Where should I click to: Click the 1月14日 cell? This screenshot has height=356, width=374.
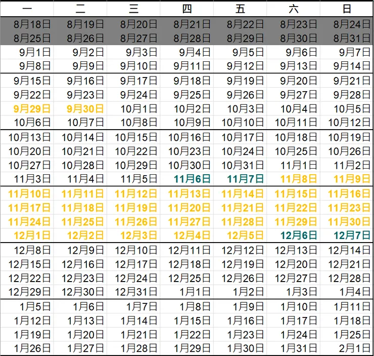133,321
